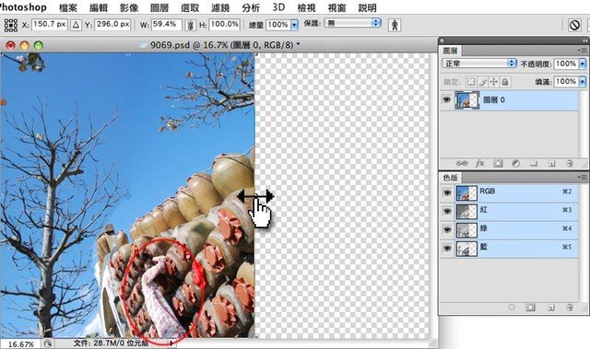Image resolution: width=590 pixels, height=349 pixels.
Task: Click the create new layer icon
Action: point(551,163)
